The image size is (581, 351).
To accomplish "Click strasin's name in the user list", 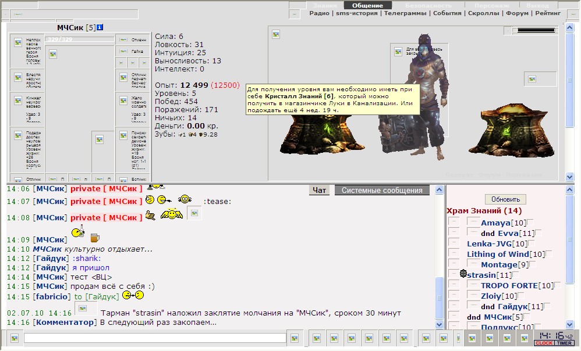I will tap(481, 275).
